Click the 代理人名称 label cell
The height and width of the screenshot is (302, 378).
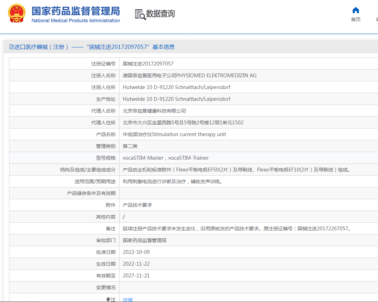[x=64, y=111]
